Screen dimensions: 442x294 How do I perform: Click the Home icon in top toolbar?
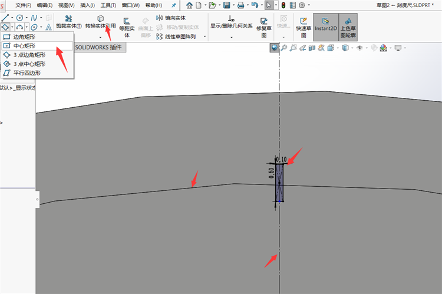[x=189, y=5]
